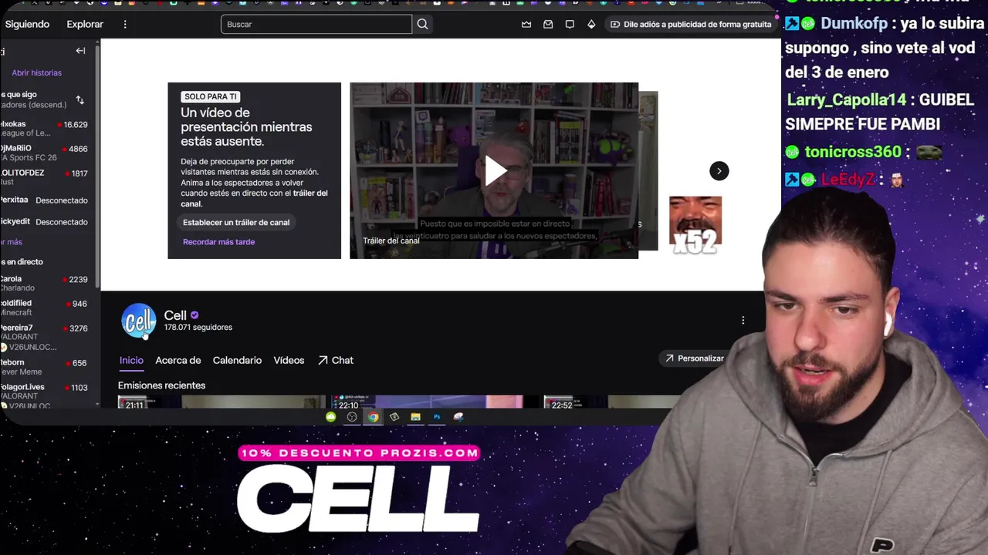This screenshot has width=988, height=555.
Task: Open the three-dot menu next to Explorar
Action: [125, 24]
